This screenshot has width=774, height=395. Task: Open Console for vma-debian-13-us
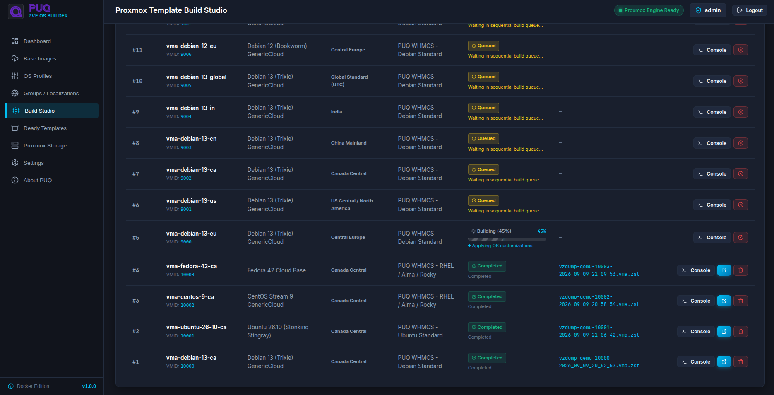click(712, 205)
